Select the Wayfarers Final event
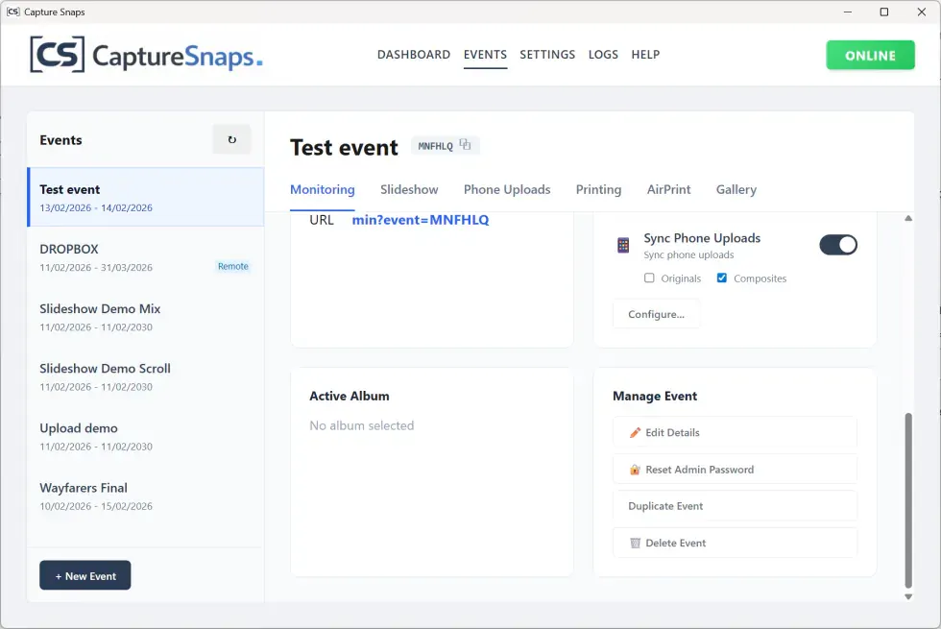 point(145,496)
